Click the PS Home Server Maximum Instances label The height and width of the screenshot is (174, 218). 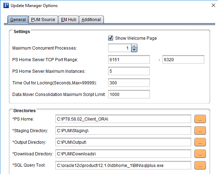(x=49, y=71)
